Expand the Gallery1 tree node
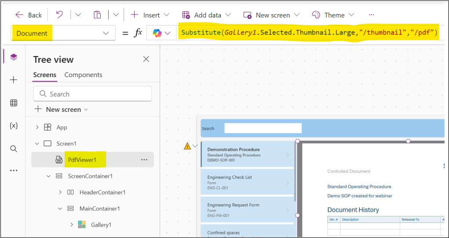Image resolution: width=449 pixels, height=238 pixels. (72, 225)
